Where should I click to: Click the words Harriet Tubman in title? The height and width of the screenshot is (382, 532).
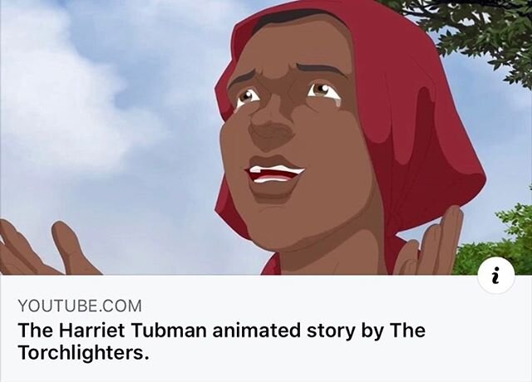133,331
